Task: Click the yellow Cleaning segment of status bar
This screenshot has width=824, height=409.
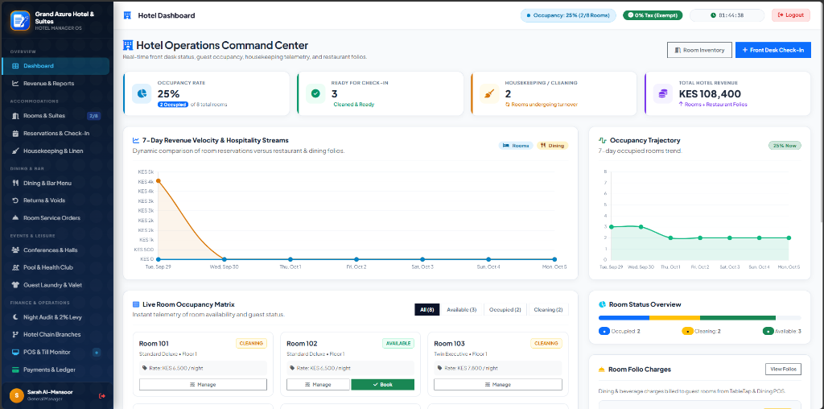Action: (675, 317)
